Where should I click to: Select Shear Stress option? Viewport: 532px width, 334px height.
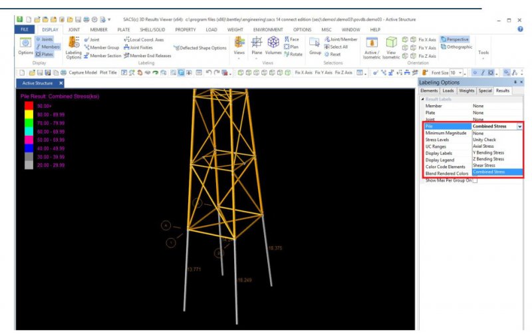pos(484,166)
